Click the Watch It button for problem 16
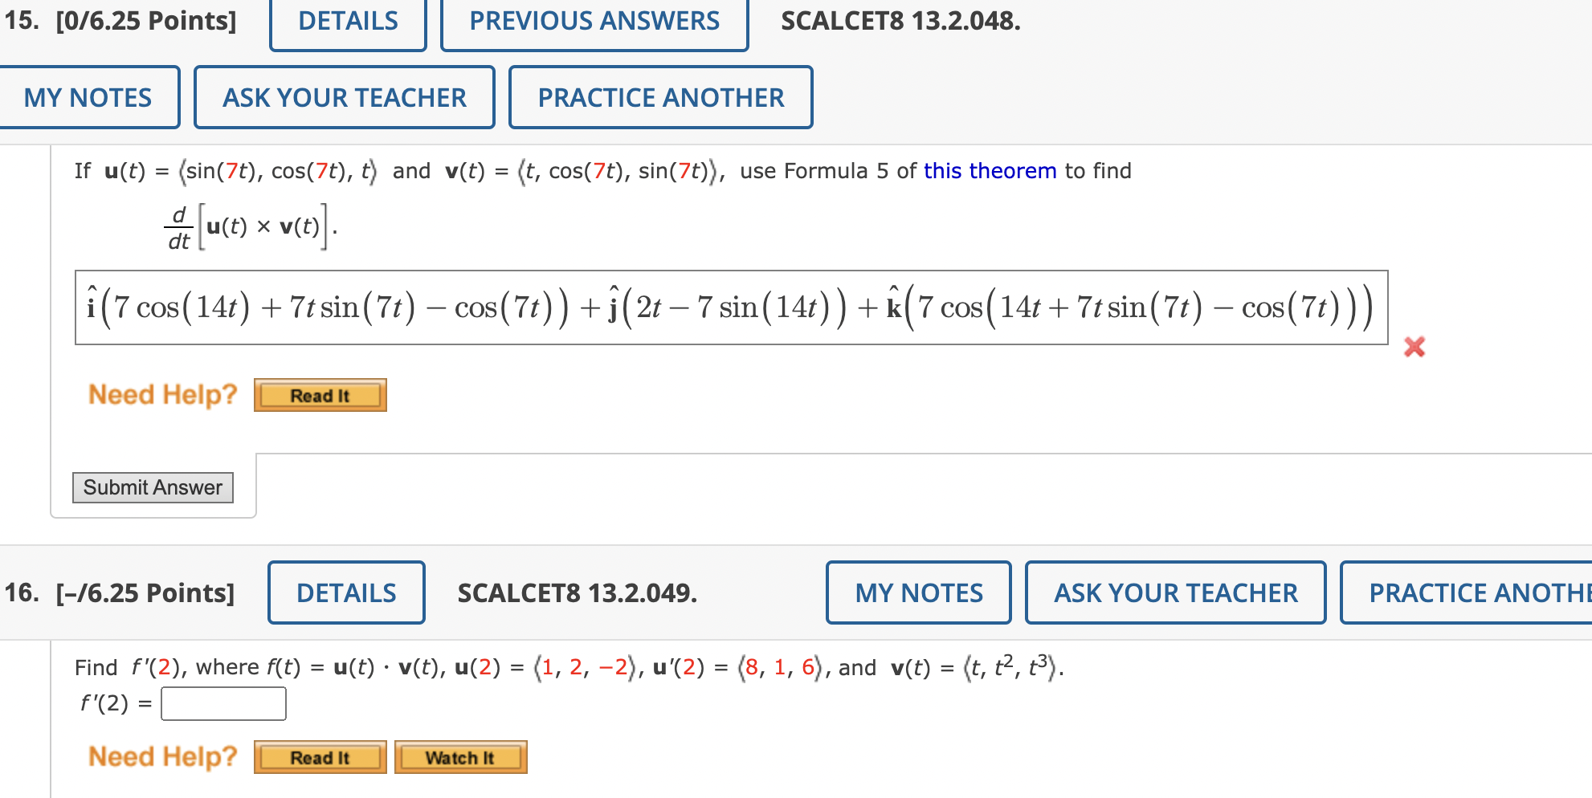Viewport: 1592px width, 798px height. (x=460, y=756)
